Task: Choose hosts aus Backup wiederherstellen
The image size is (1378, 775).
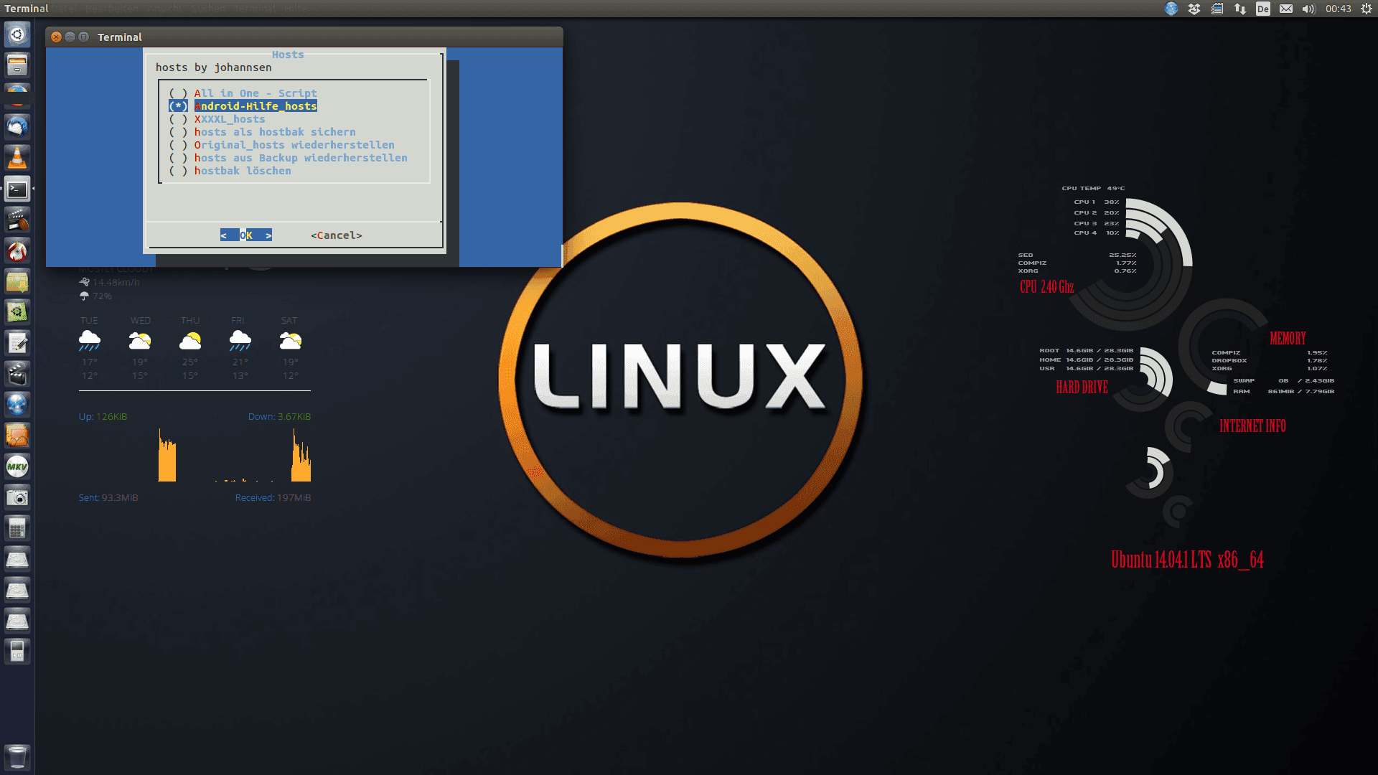Action: 288,158
